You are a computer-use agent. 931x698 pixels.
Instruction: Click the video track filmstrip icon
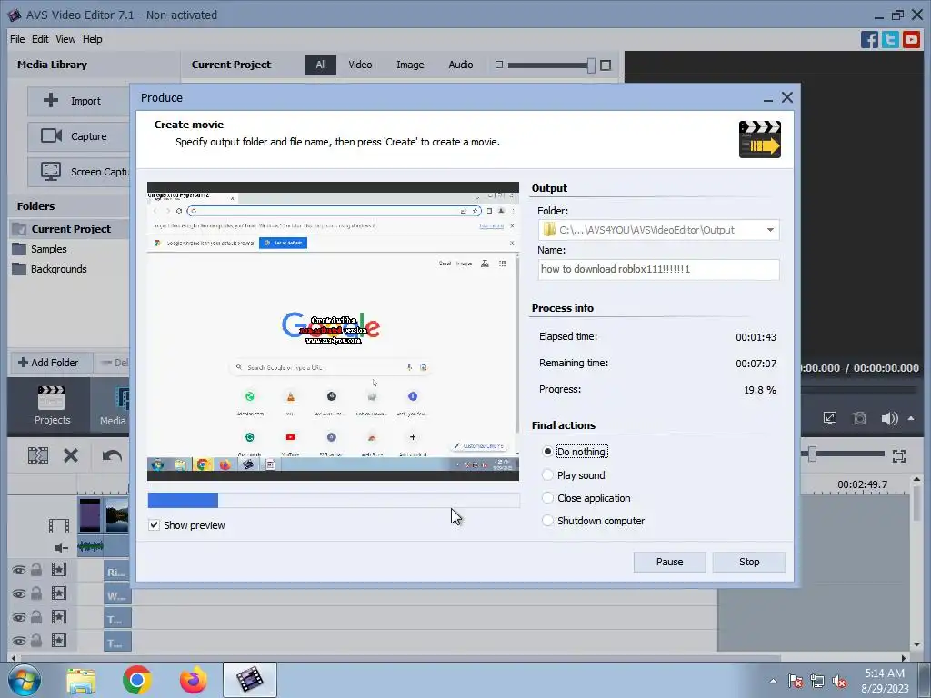coord(59,526)
